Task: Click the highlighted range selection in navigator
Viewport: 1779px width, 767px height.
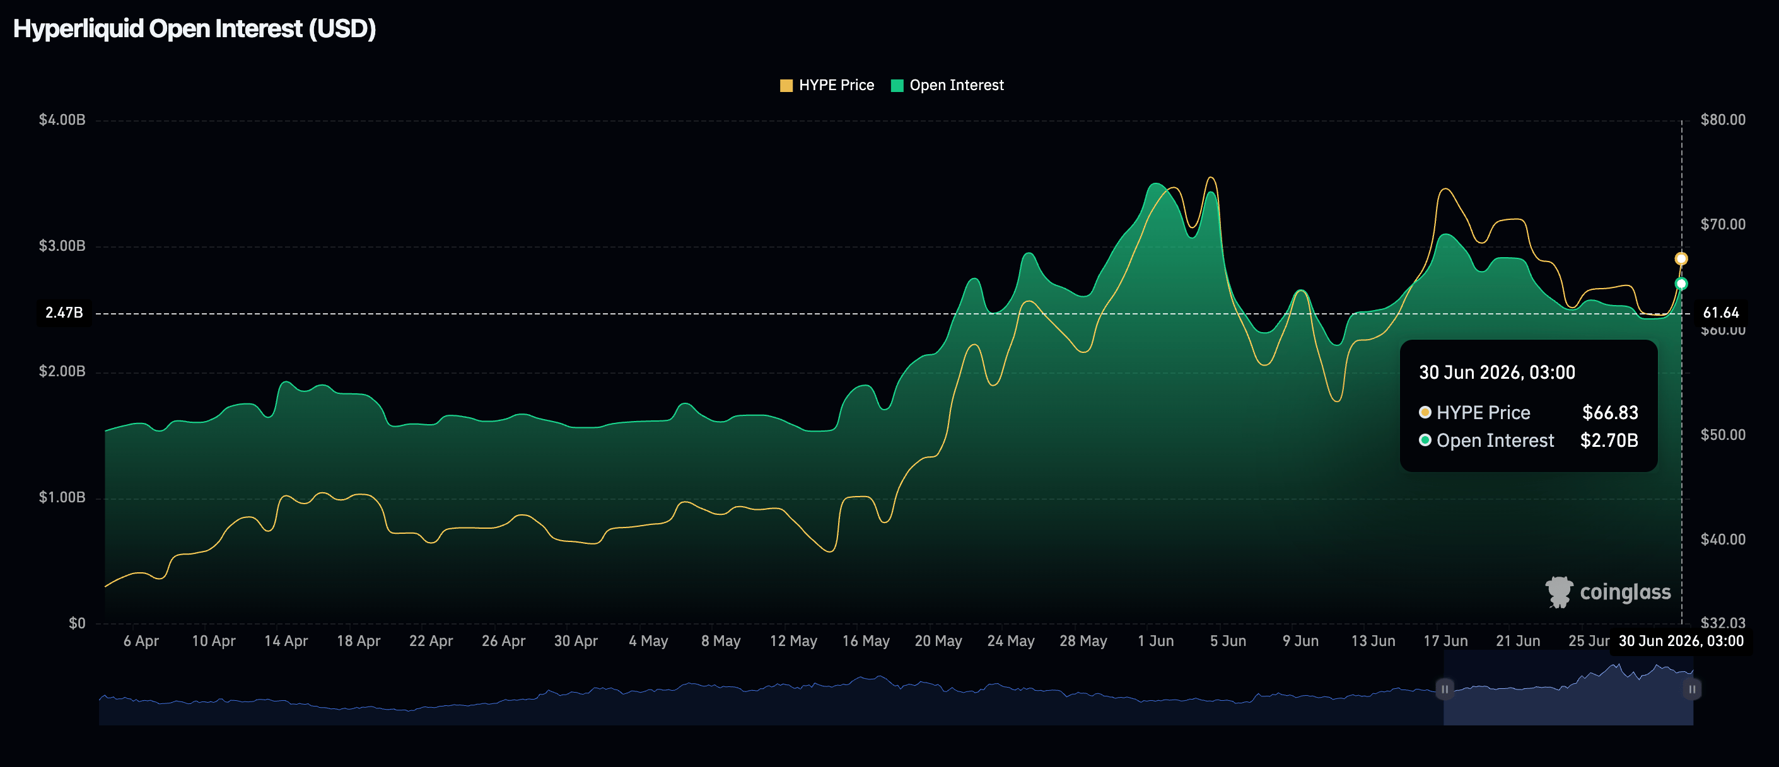Action: (1568, 689)
